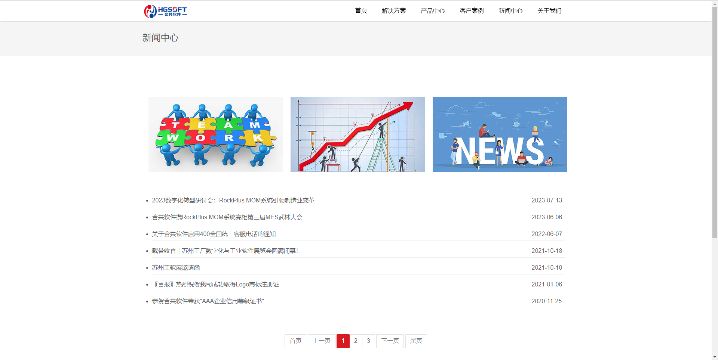
Task: Open article about 第三届MES武林大会
Action: (x=227, y=217)
